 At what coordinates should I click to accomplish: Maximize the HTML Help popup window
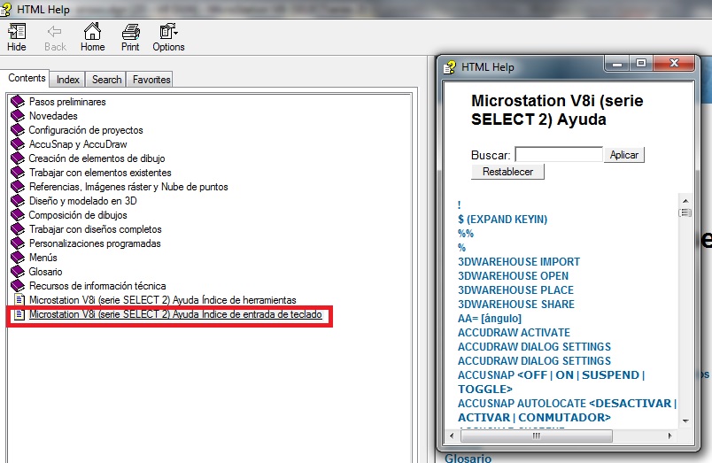pos(640,63)
